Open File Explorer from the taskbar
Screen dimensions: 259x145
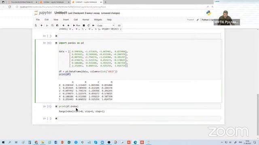43,142
